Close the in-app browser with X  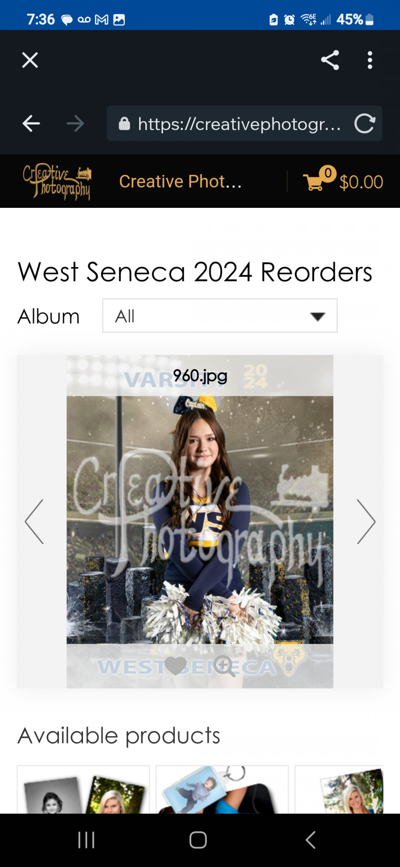(x=30, y=60)
